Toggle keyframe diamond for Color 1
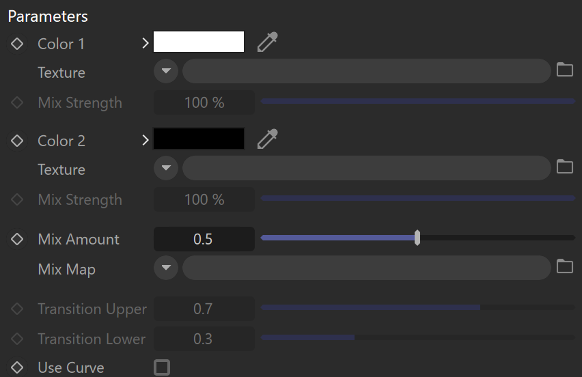The width and height of the screenshot is (582, 377). coord(17,44)
